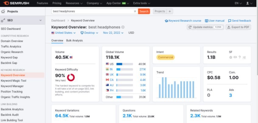Expand the Company menu

pos(94,3)
